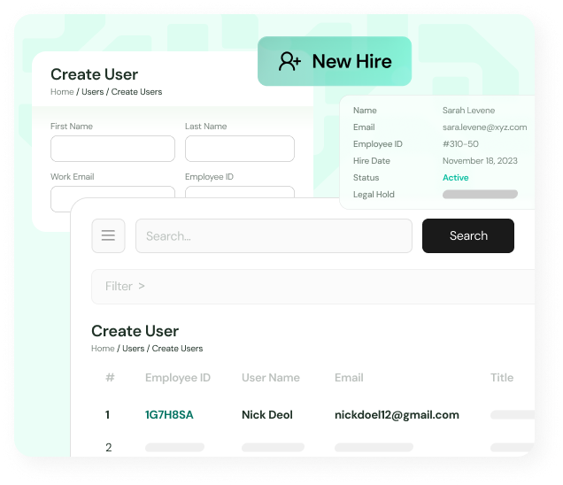Click into the First Name field
The height and width of the screenshot is (485, 563).
112,149
